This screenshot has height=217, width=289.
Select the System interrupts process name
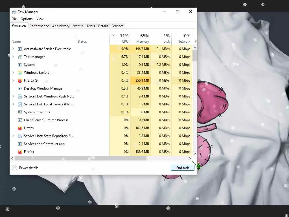point(37,112)
